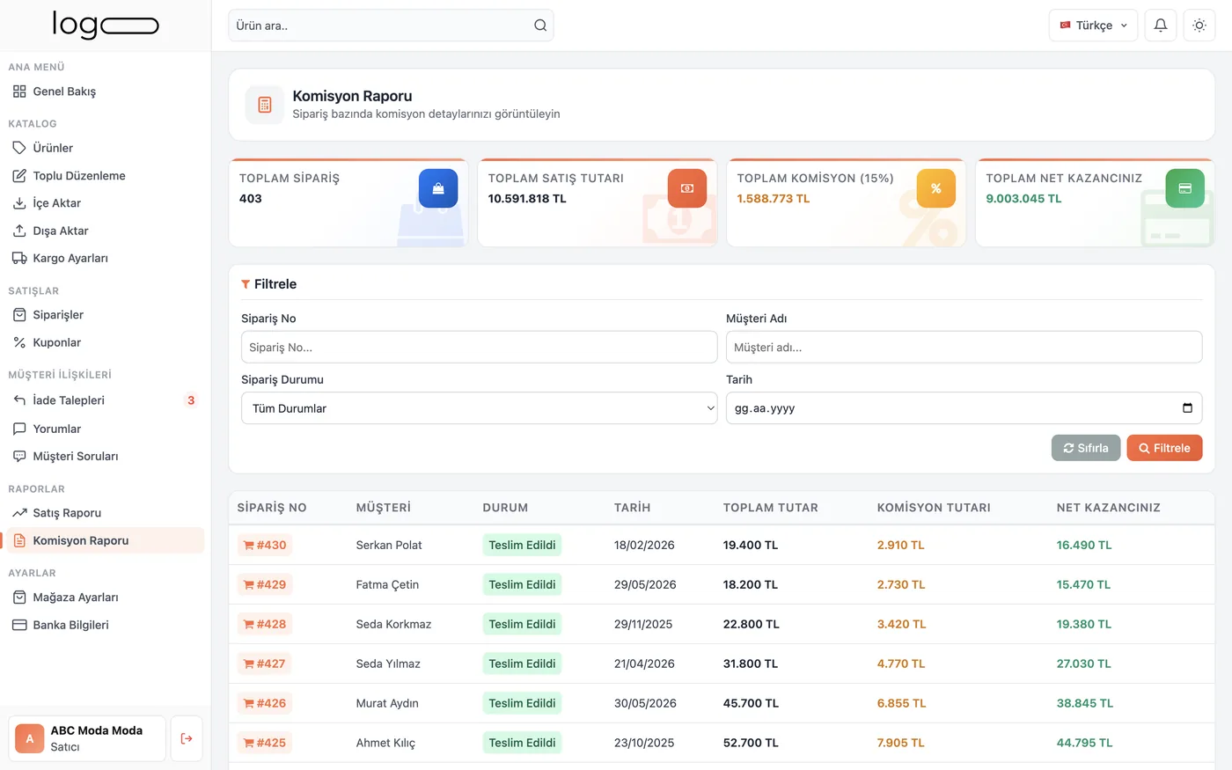Image resolution: width=1232 pixels, height=770 pixels.
Task: Click the Sıfırla reset button
Action: [x=1086, y=448]
